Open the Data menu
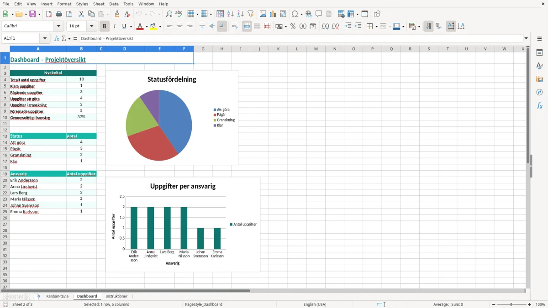 tap(114, 4)
